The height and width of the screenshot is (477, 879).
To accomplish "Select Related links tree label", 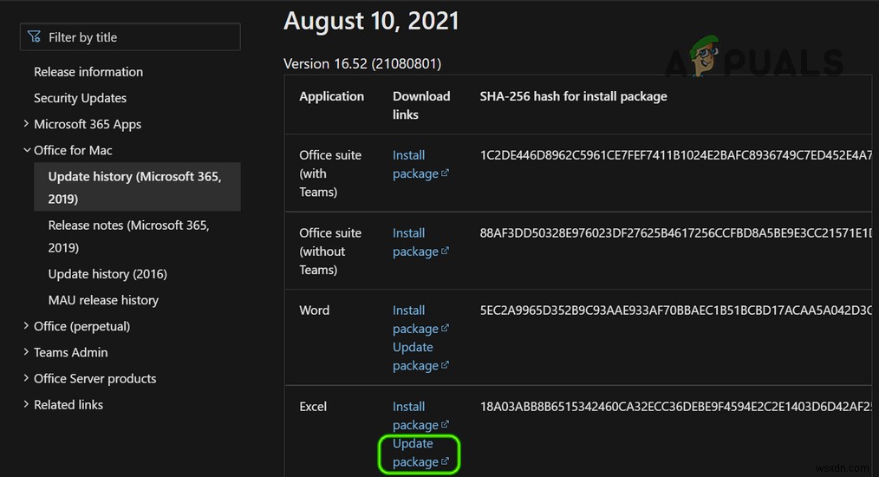I will [x=68, y=405].
